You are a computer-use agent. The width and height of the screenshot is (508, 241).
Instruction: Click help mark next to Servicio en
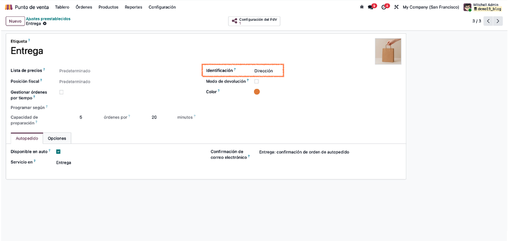34,161
